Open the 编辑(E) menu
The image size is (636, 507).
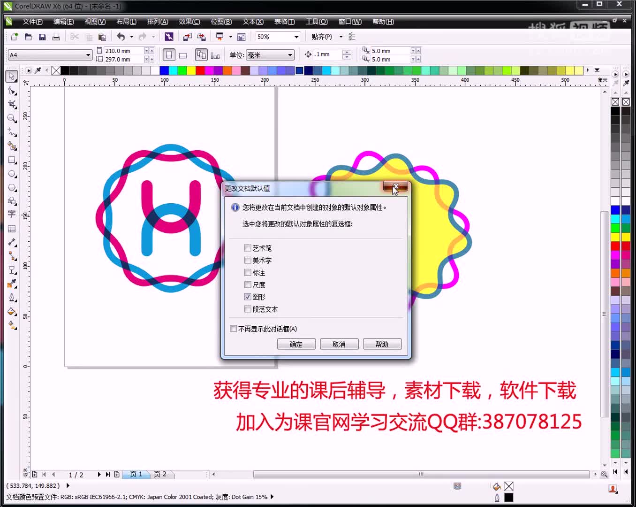(63, 22)
